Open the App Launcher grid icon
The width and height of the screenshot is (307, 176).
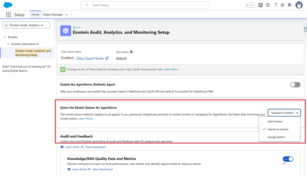coord(8,15)
